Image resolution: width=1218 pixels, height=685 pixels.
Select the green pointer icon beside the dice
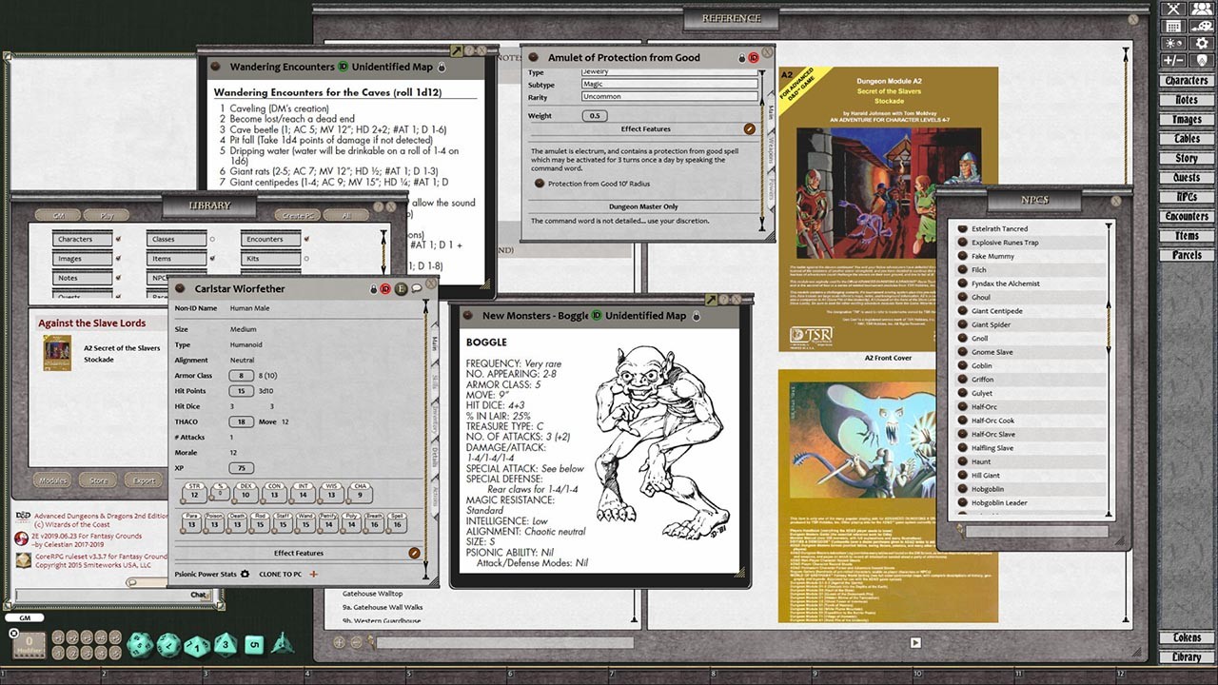[281, 645]
